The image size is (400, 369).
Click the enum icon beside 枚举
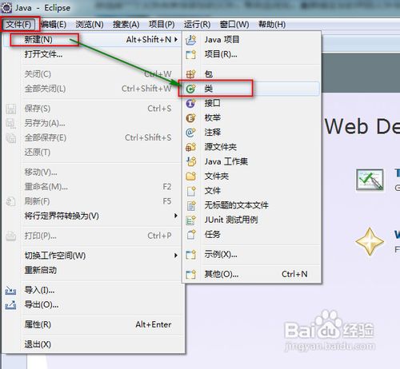pyautogui.click(x=191, y=117)
